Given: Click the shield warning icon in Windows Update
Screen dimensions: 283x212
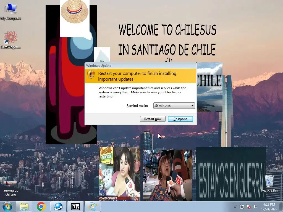Looking at the screenshot, I should (91, 74).
